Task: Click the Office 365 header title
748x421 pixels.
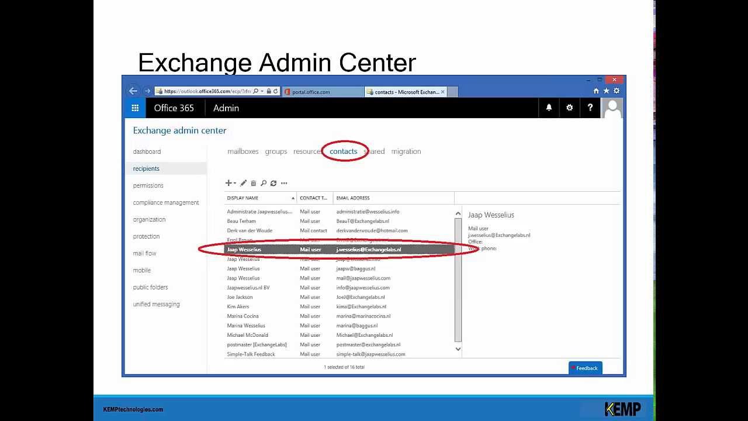Action: point(174,108)
